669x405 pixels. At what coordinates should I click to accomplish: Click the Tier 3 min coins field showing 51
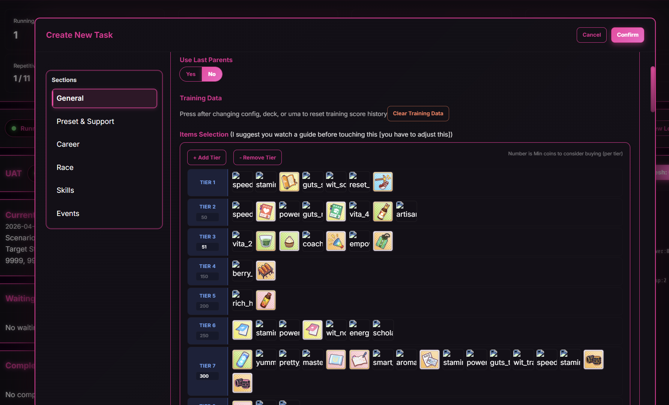[x=207, y=247]
